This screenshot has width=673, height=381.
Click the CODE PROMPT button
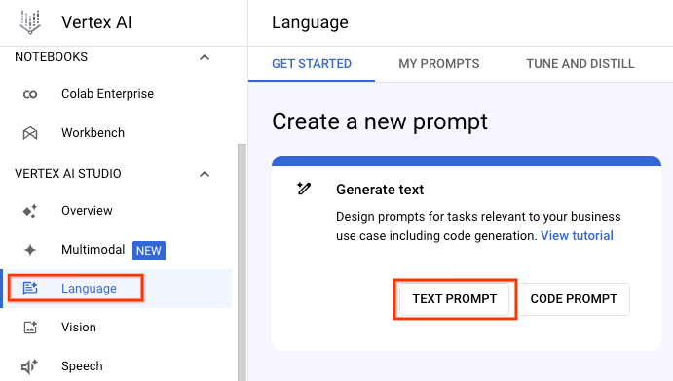tap(574, 298)
